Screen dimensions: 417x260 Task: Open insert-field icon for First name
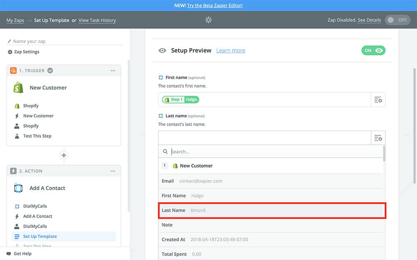coord(378,100)
